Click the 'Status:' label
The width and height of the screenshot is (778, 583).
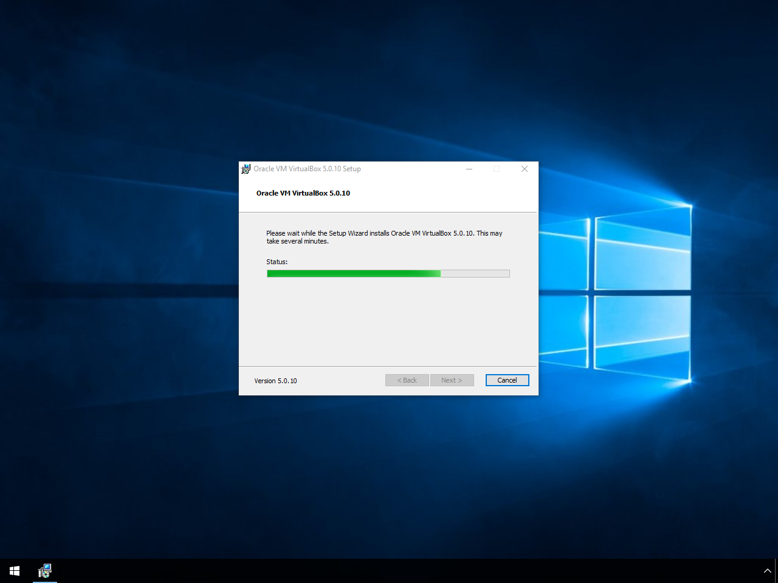pyautogui.click(x=277, y=262)
